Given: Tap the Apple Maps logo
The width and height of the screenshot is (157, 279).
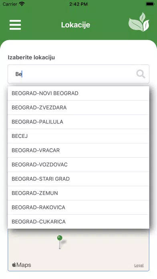Looking at the screenshot, I should click(x=22, y=265).
